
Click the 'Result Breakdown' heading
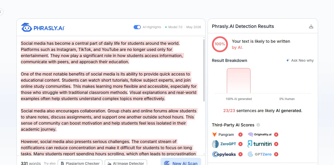(229, 60)
